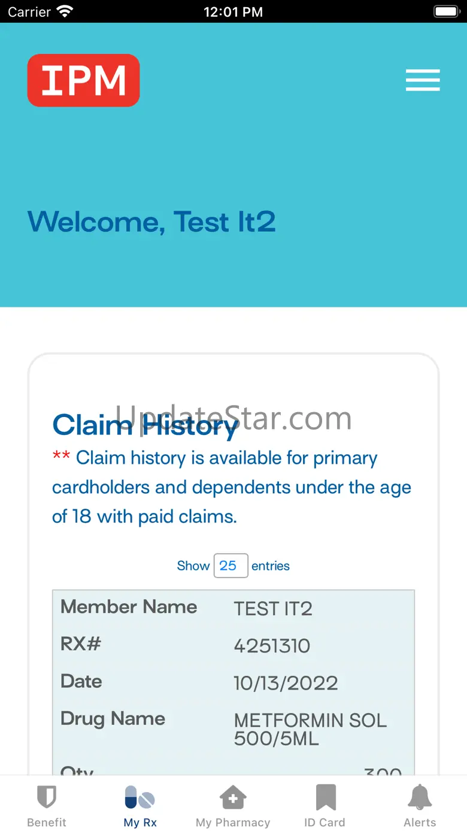Open the Show 25 entries dropdown
The height and width of the screenshot is (831, 467).
[231, 566]
